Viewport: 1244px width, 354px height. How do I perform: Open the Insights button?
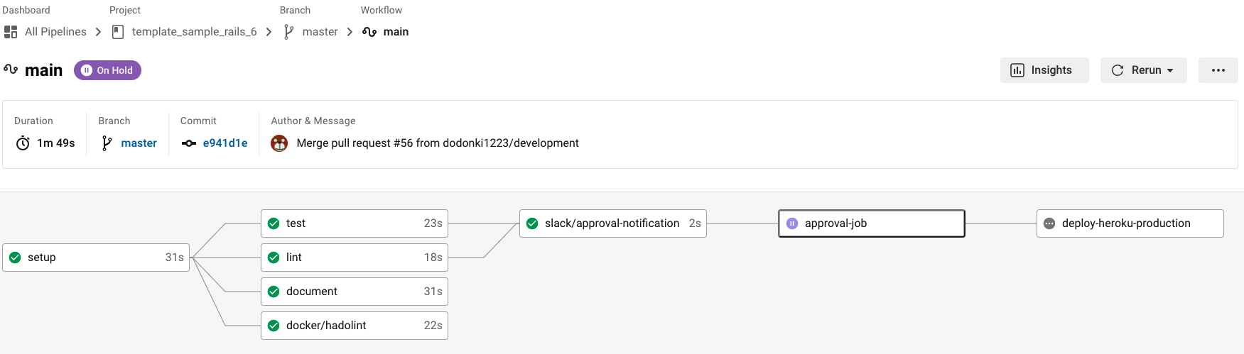pyautogui.click(x=1044, y=70)
